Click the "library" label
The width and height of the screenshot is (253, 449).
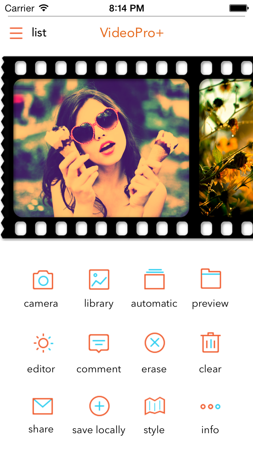click(98, 304)
